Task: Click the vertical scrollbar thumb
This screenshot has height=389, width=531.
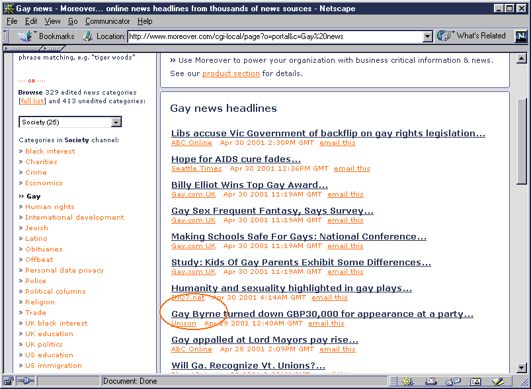Action: tap(522, 141)
